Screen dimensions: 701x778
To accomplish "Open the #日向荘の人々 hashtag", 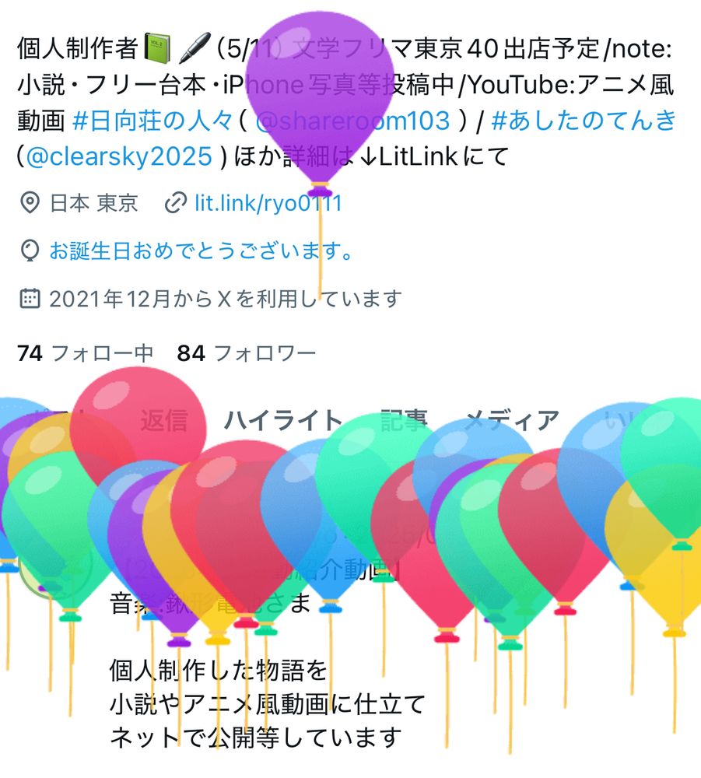I will (x=152, y=121).
